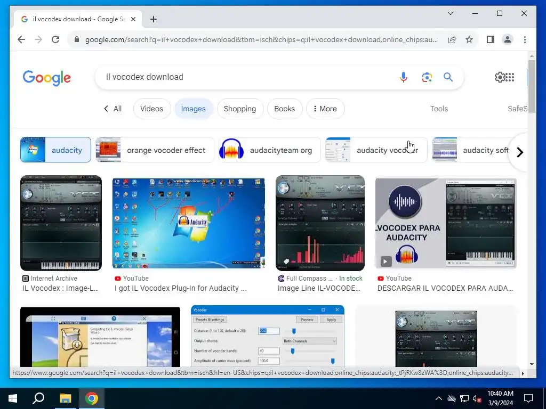Open Internet Archive IL Vocodex thumbnail
This screenshot has width=546, height=409.
click(x=61, y=223)
